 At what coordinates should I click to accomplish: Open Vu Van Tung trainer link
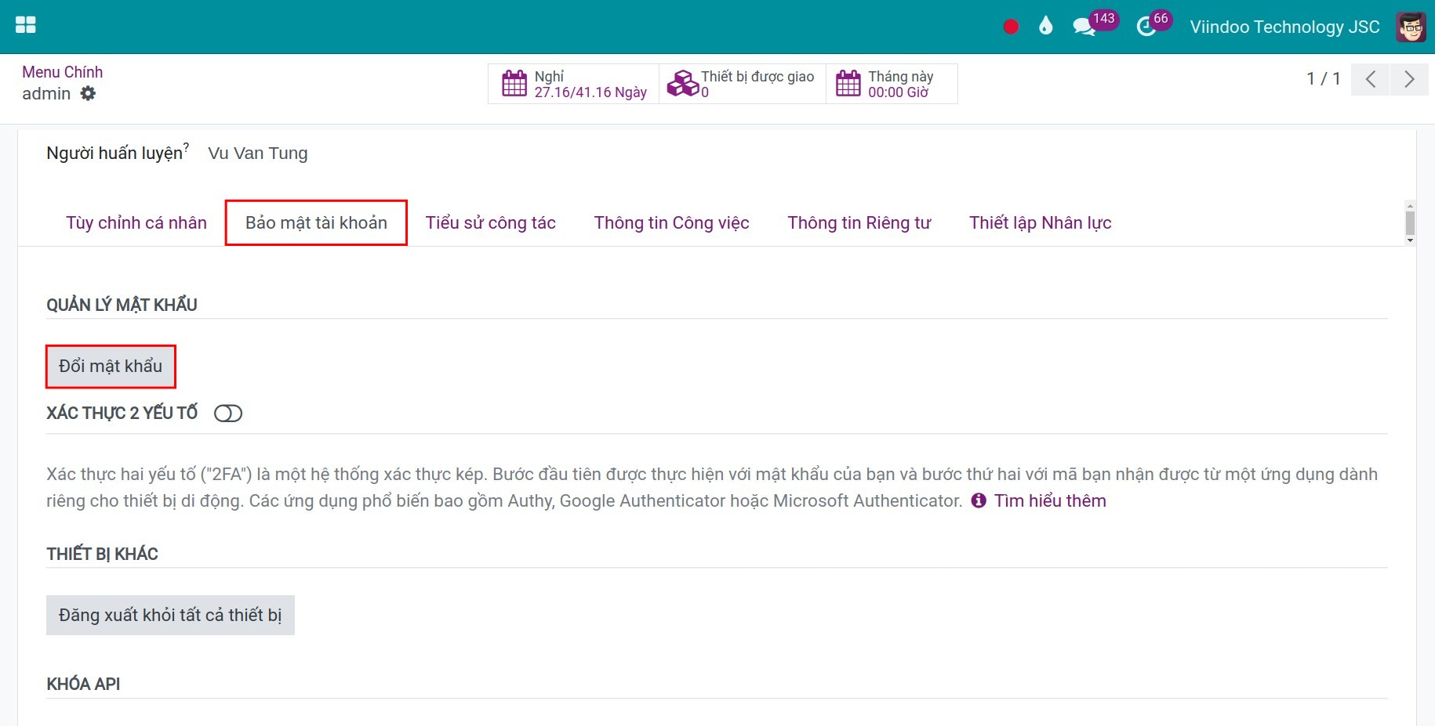(258, 154)
